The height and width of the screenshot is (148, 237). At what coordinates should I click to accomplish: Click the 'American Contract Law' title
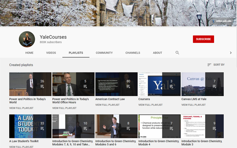click(x=110, y=99)
